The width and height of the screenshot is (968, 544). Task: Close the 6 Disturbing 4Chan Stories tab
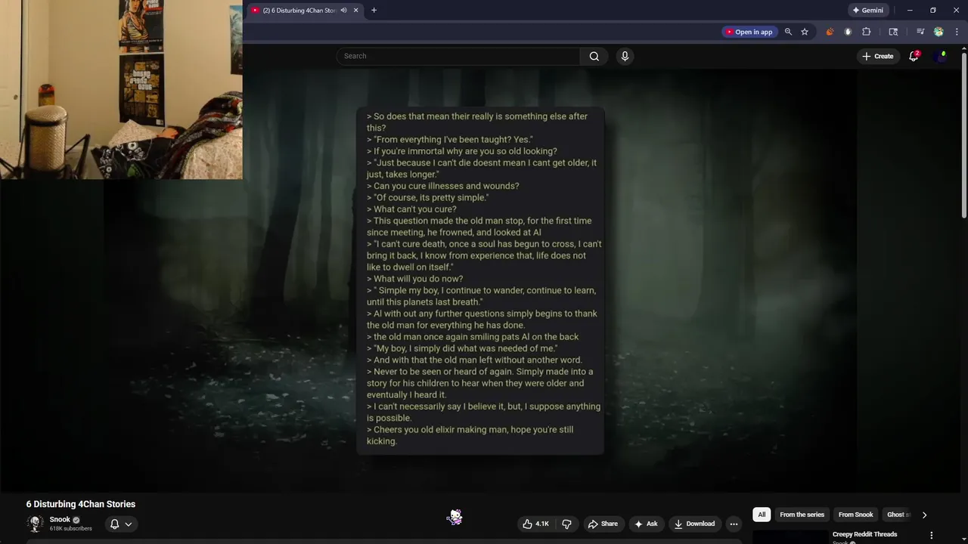point(355,10)
